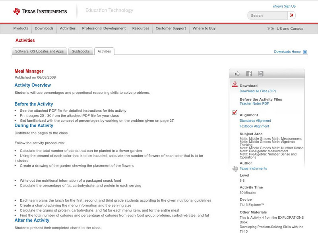Viewport: 318px width, 233px height.
Task: Share the activity on Twitter
Action: pyautogui.click(x=261, y=73)
